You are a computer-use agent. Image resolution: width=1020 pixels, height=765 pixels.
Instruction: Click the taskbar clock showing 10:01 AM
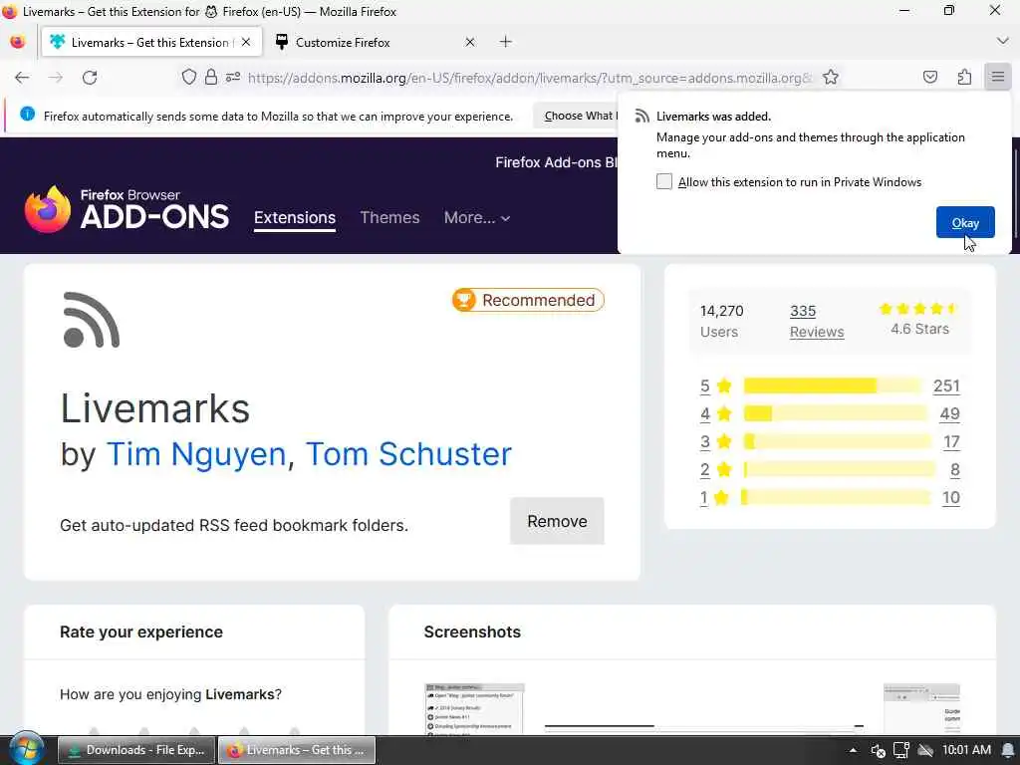point(966,750)
